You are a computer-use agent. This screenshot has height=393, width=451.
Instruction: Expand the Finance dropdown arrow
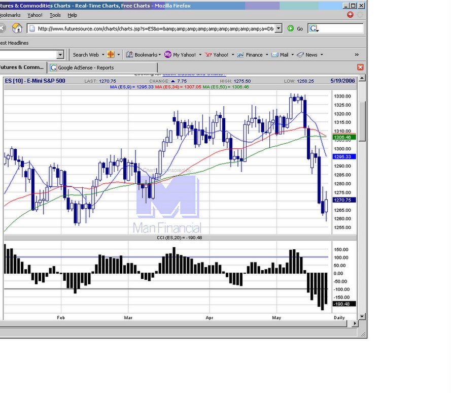click(x=267, y=55)
